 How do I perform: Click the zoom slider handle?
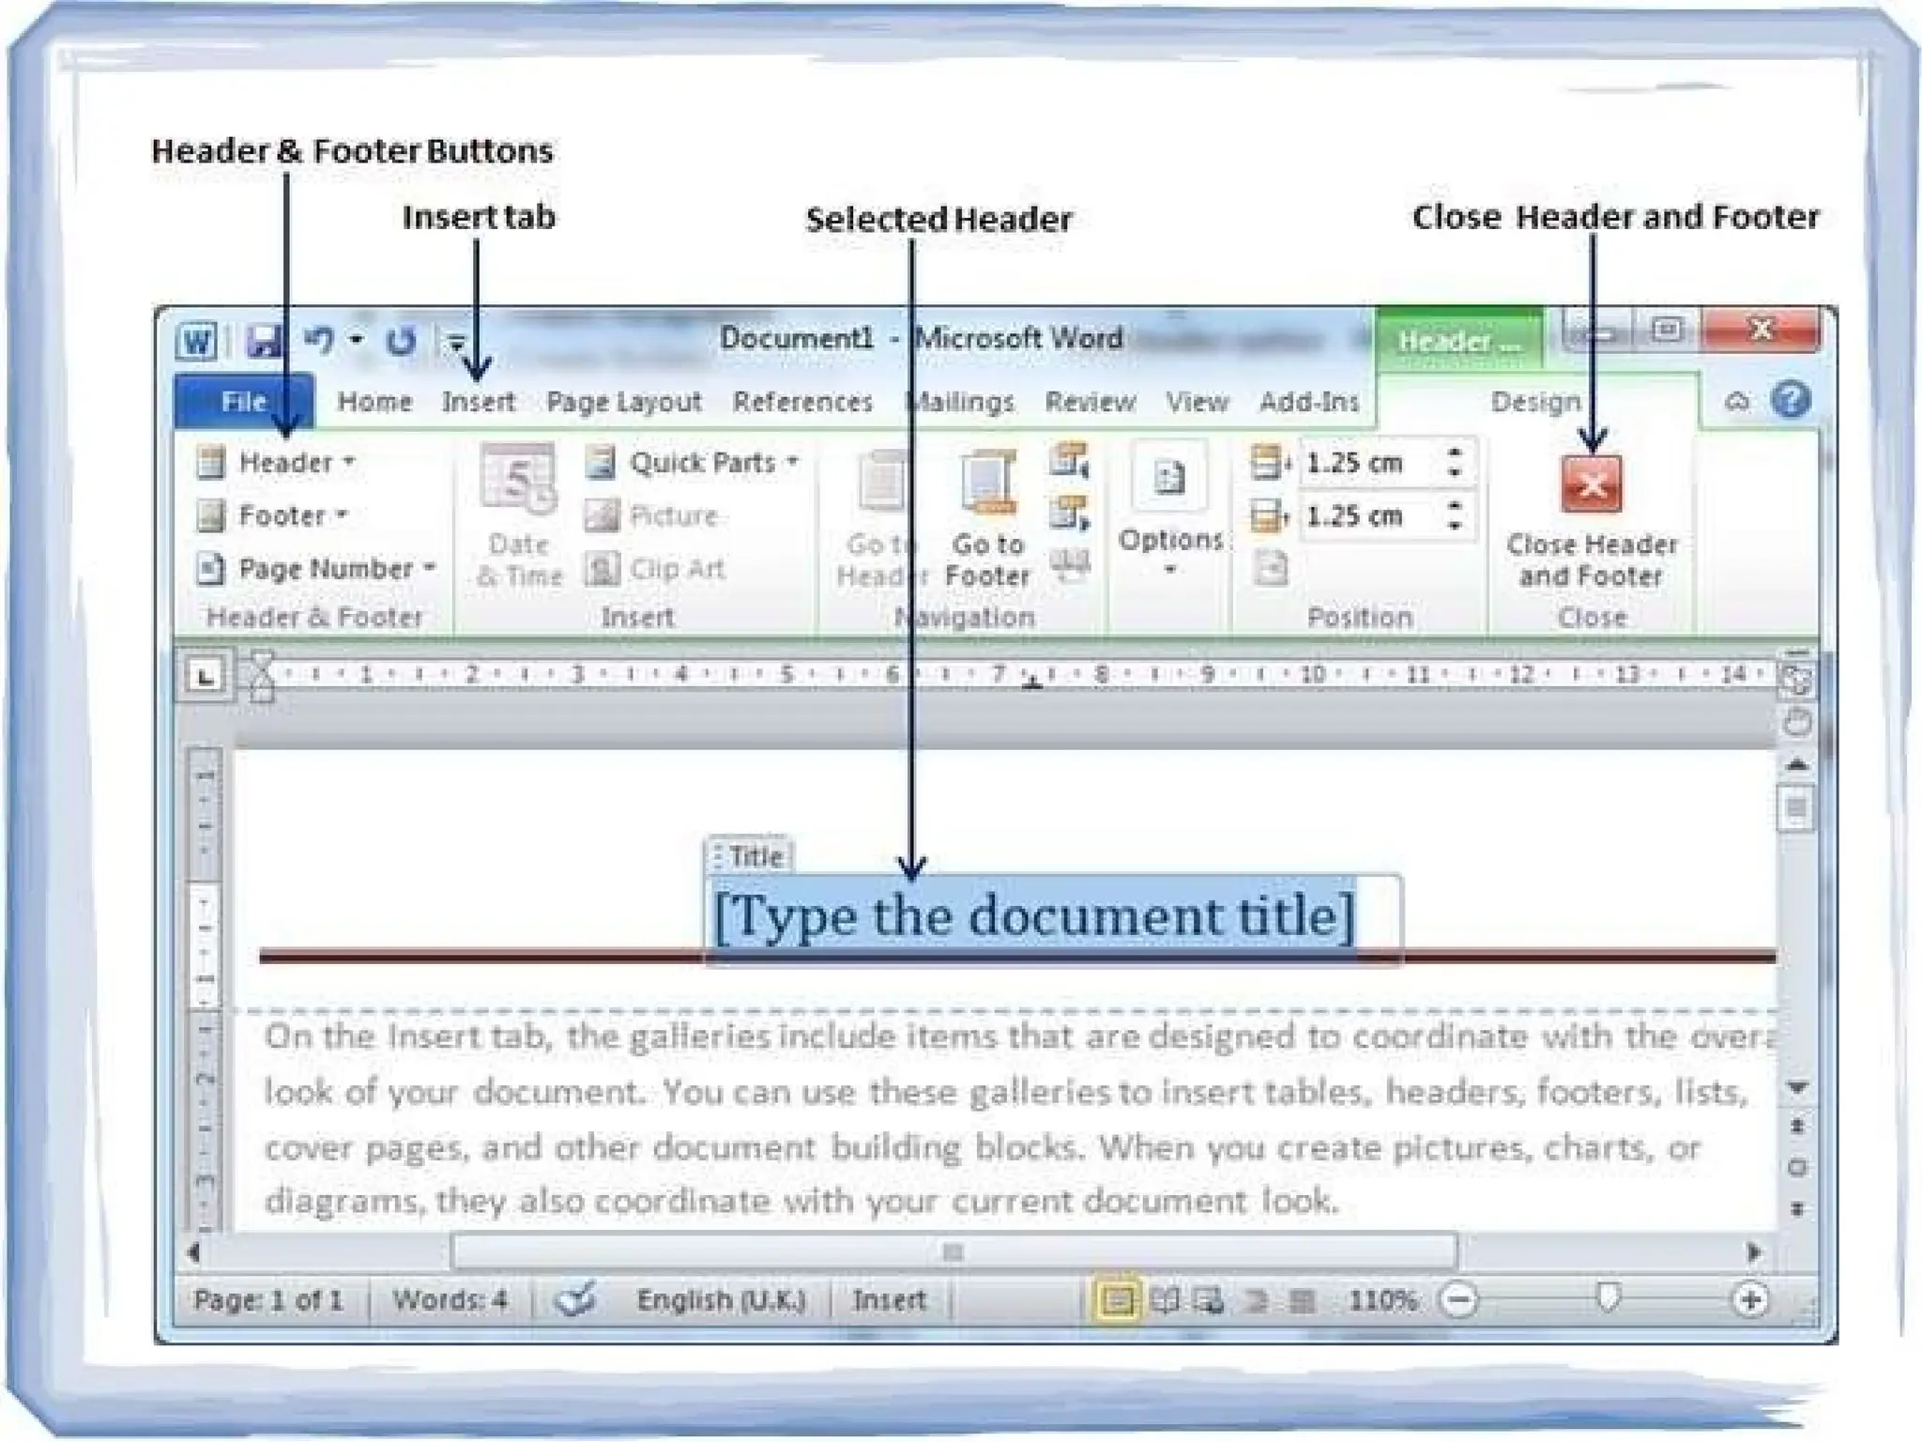coord(1608,1298)
